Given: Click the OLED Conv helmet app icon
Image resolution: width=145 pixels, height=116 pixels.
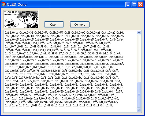Looking at the screenshot, I should click(x=4, y=4).
